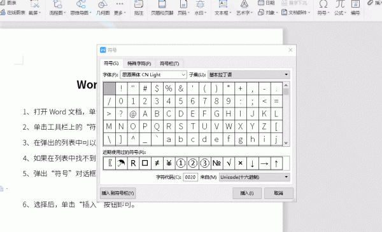Select the digit 7 in the grid
Viewport: 382px width, 232px height.
204,101
